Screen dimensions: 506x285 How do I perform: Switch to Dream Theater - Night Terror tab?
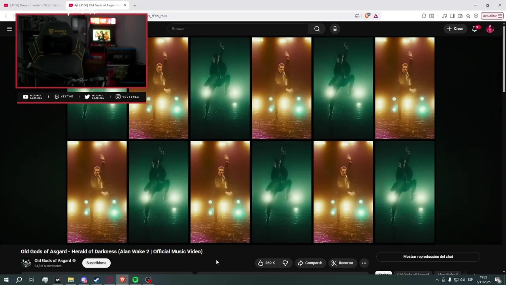coord(32,5)
